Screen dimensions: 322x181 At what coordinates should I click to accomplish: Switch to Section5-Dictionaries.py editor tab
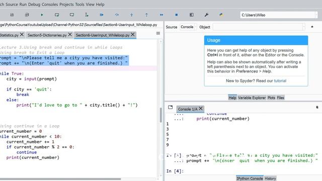coord(47,35)
